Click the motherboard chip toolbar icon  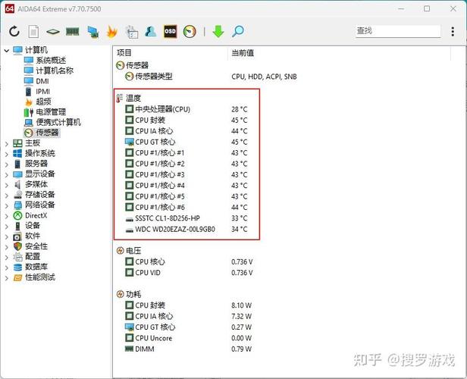[x=53, y=31]
